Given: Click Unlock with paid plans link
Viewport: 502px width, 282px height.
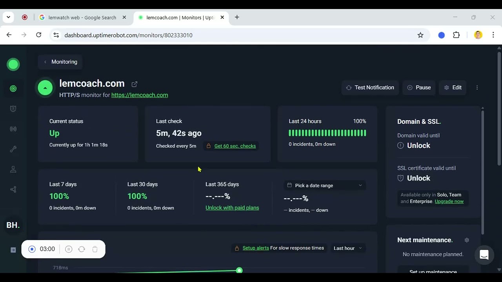Looking at the screenshot, I should point(232,208).
